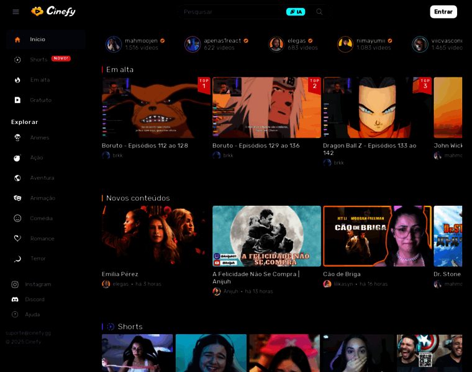The width and height of the screenshot is (472, 372).
Task: Open the hamburger menu icon
Action: pos(16,12)
